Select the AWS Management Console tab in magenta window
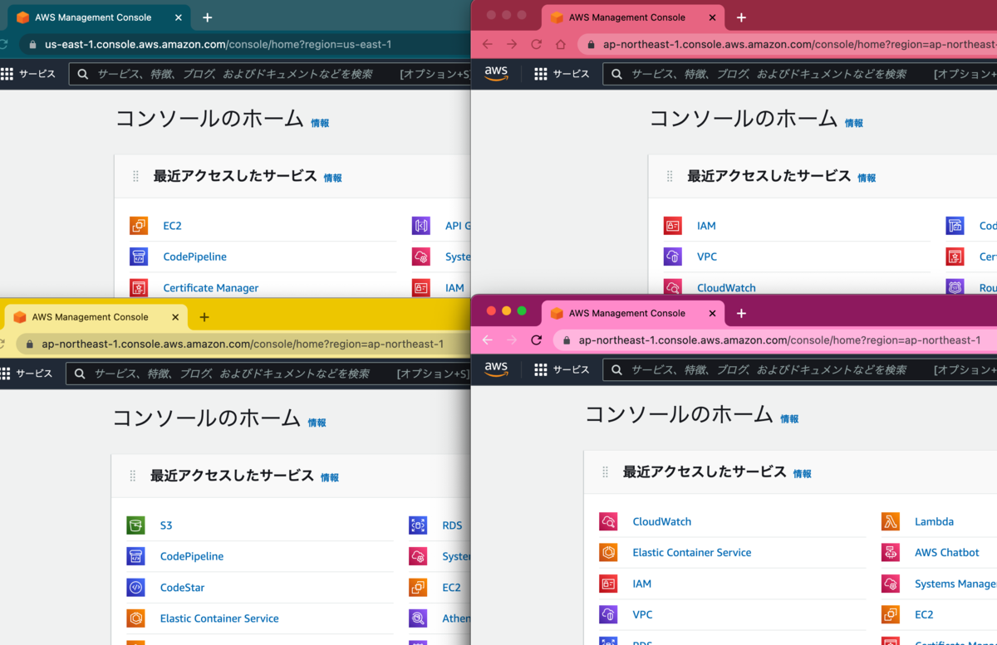The width and height of the screenshot is (997, 645). click(x=632, y=313)
